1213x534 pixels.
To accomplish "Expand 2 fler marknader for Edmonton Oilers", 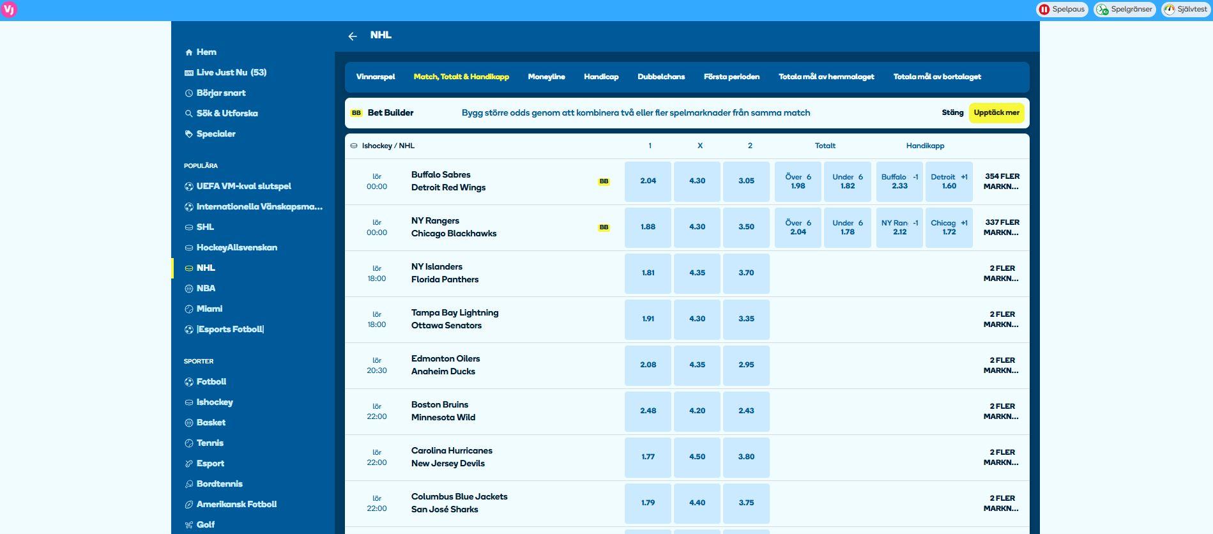I will (1002, 365).
